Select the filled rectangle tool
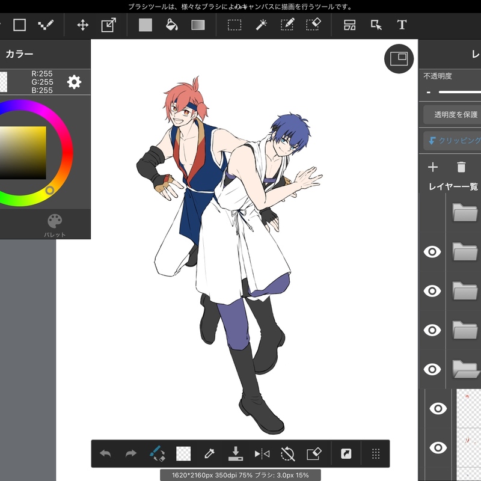The image size is (481, 481). coord(146,25)
